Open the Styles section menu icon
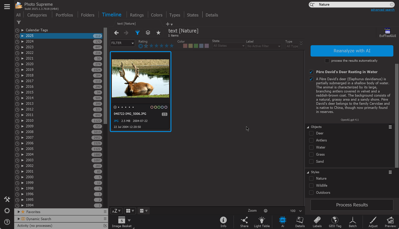Image resolution: width=399 pixels, height=229 pixels. point(390,172)
